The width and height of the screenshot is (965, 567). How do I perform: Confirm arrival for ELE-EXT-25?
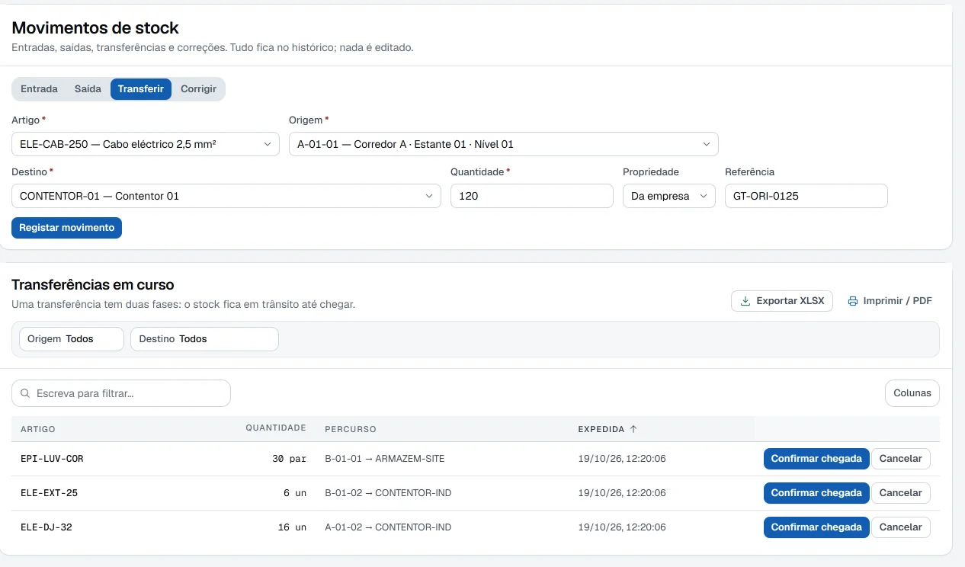click(x=816, y=493)
